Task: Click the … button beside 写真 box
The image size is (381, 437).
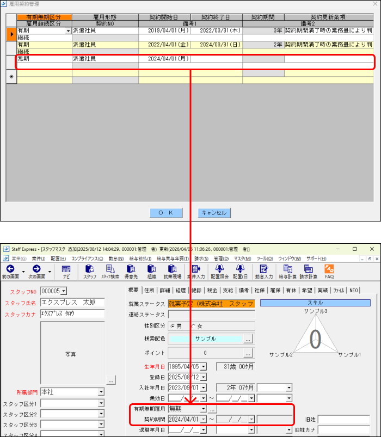Action: point(111,380)
